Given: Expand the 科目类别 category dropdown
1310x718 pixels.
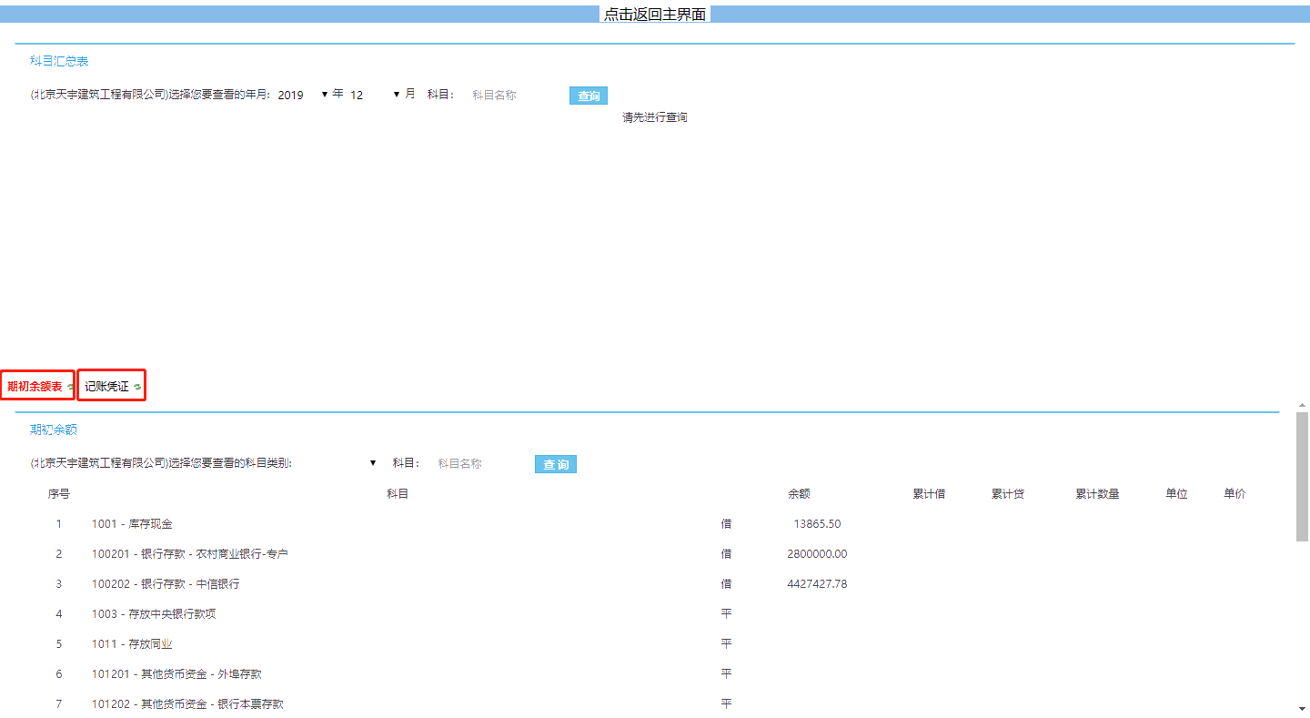Looking at the screenshot, I should pyautogui.click(x=337, y=463).
